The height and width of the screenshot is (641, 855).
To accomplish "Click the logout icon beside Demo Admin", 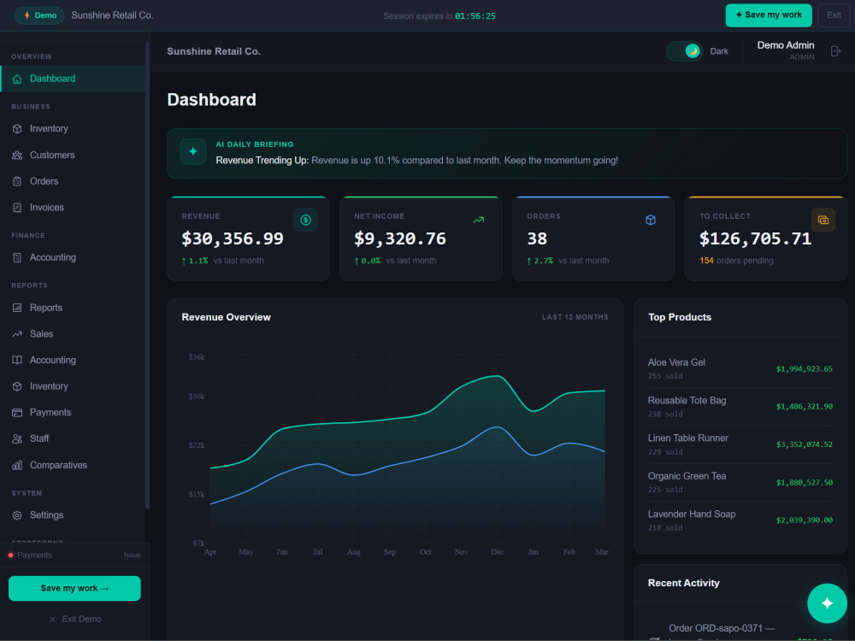I will (x=835, y=51).
